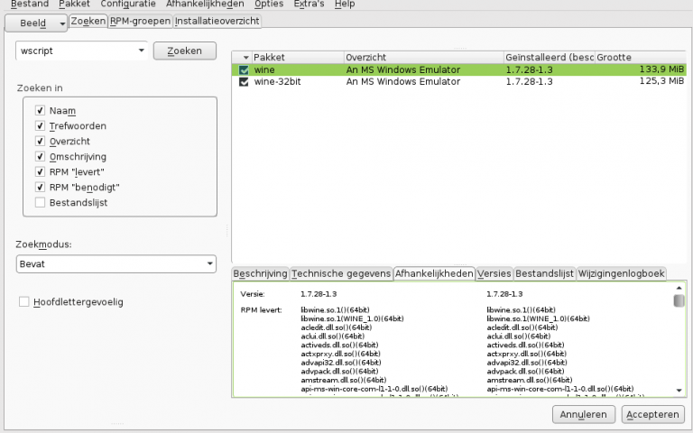Uncheck the Omschrijving search option
Screen dimensions: 693x433
coord(40,156)
